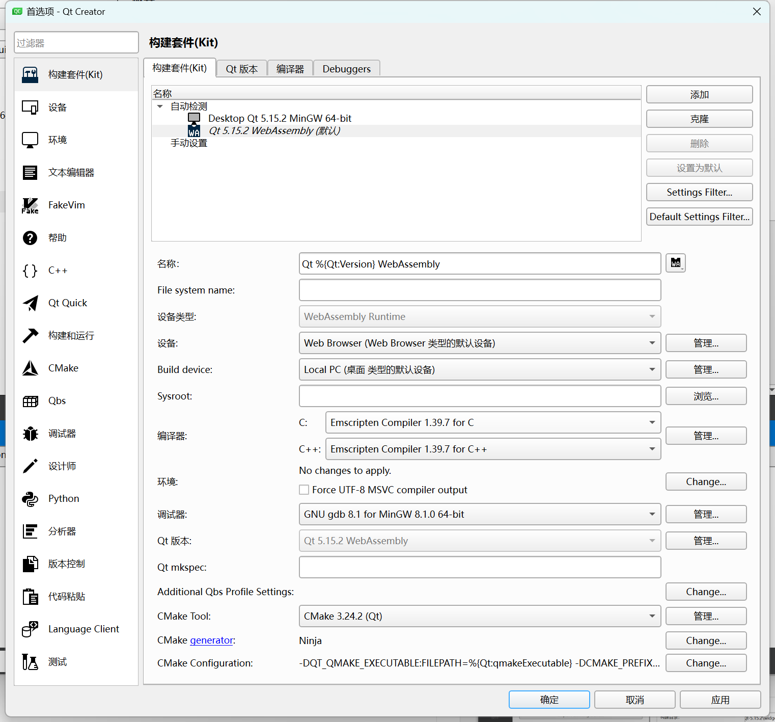Viewport: 775px width, 722px height.
Task: Select the 分析器 analyzer icon
Action: click(30, 531)
